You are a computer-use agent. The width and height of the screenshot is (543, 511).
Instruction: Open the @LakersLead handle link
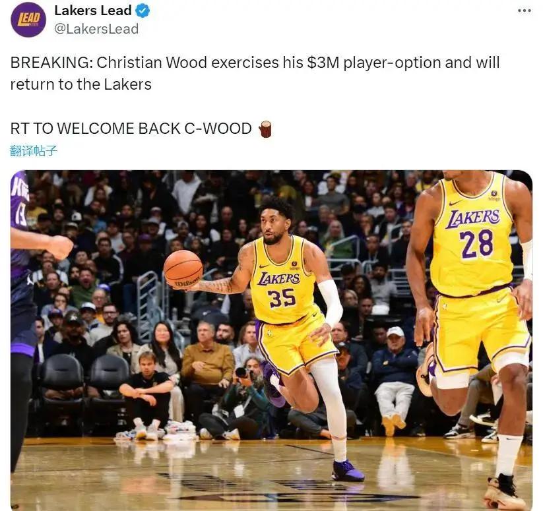click(96, 29)
